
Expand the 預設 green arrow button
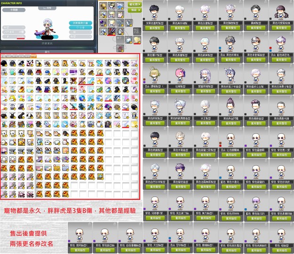pyautogui.click(x=135, y=10)
